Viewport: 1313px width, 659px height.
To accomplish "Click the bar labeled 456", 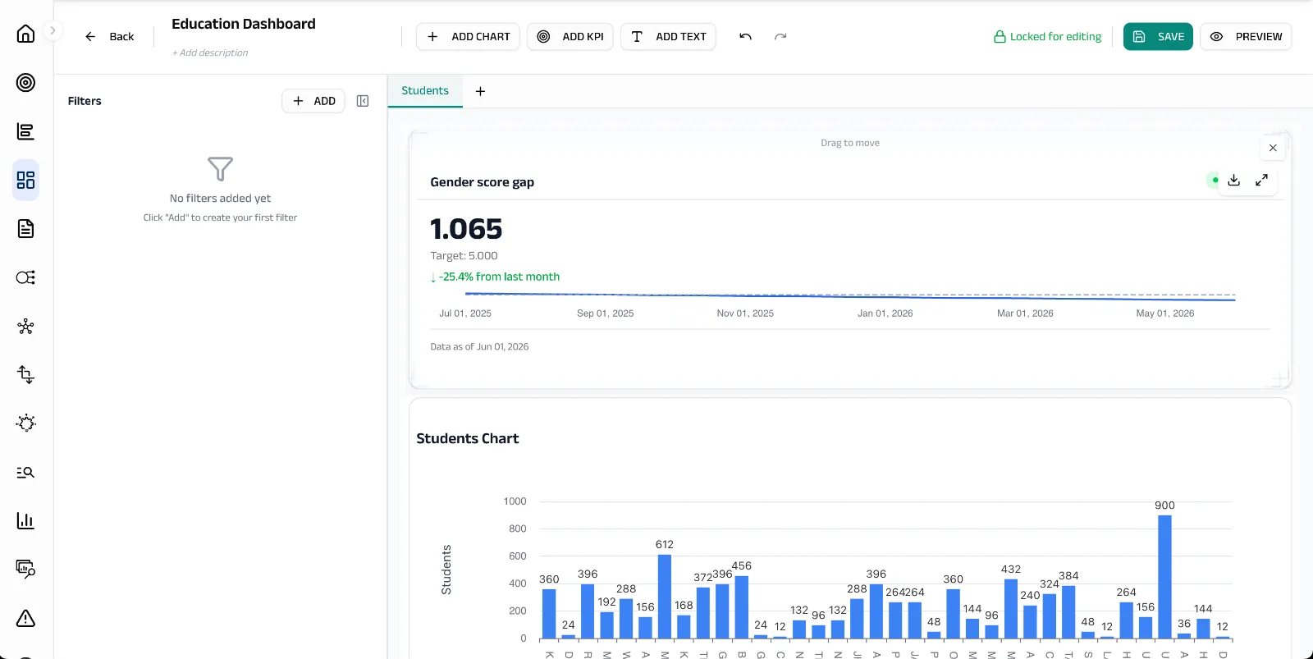I will coord(742,606).
